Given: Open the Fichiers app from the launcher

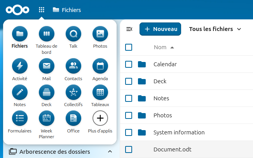Looking at the screenshot, I should point(20,34).
